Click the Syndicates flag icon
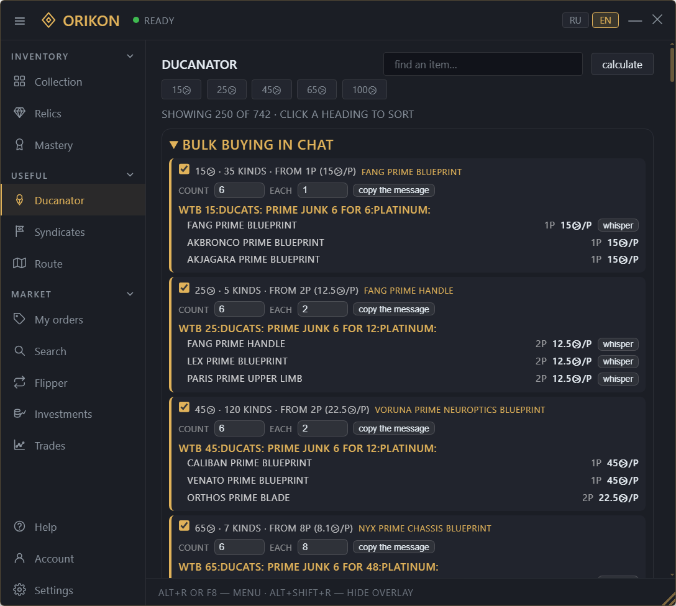 pyautogui.click(x=19, y=232)
